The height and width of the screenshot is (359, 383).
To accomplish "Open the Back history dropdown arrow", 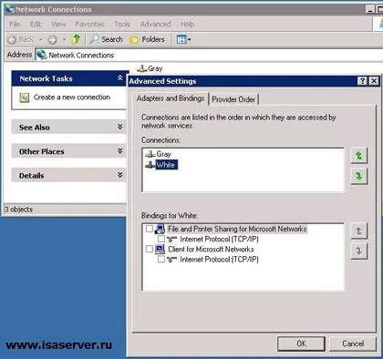I will (41, 39).
